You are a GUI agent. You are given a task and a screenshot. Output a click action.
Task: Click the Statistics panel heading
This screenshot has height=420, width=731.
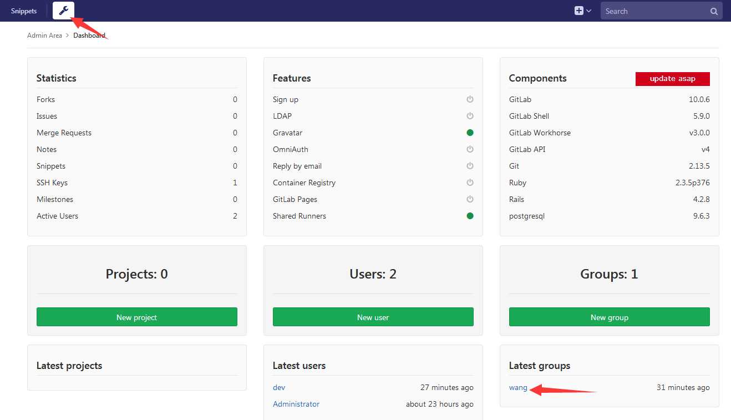57,78
